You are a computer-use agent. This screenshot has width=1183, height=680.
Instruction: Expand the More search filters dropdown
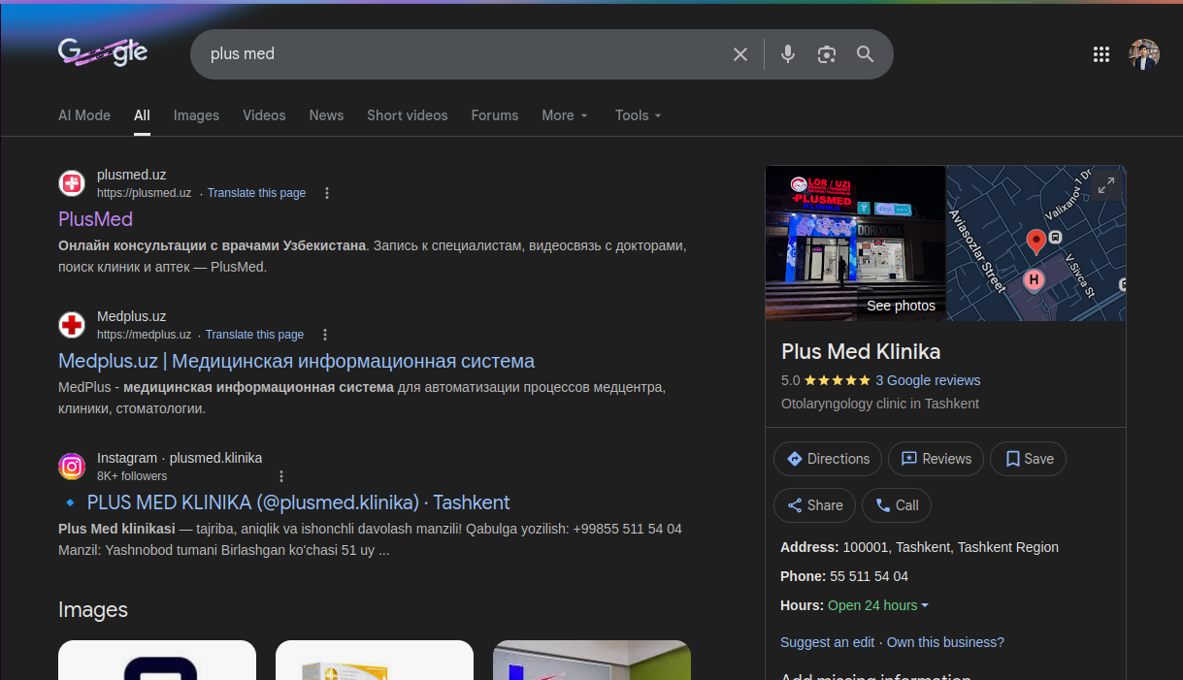565,115
